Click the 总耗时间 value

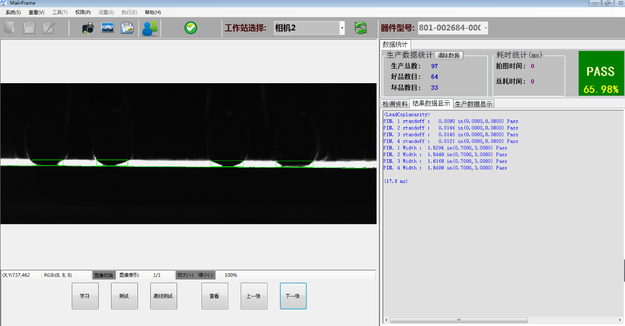533,81
